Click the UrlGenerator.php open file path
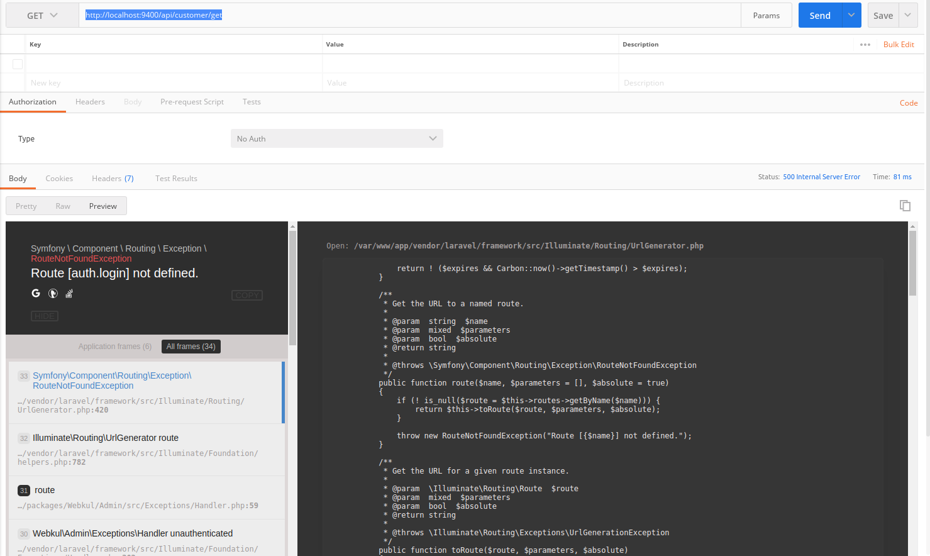 pos(529,246)
